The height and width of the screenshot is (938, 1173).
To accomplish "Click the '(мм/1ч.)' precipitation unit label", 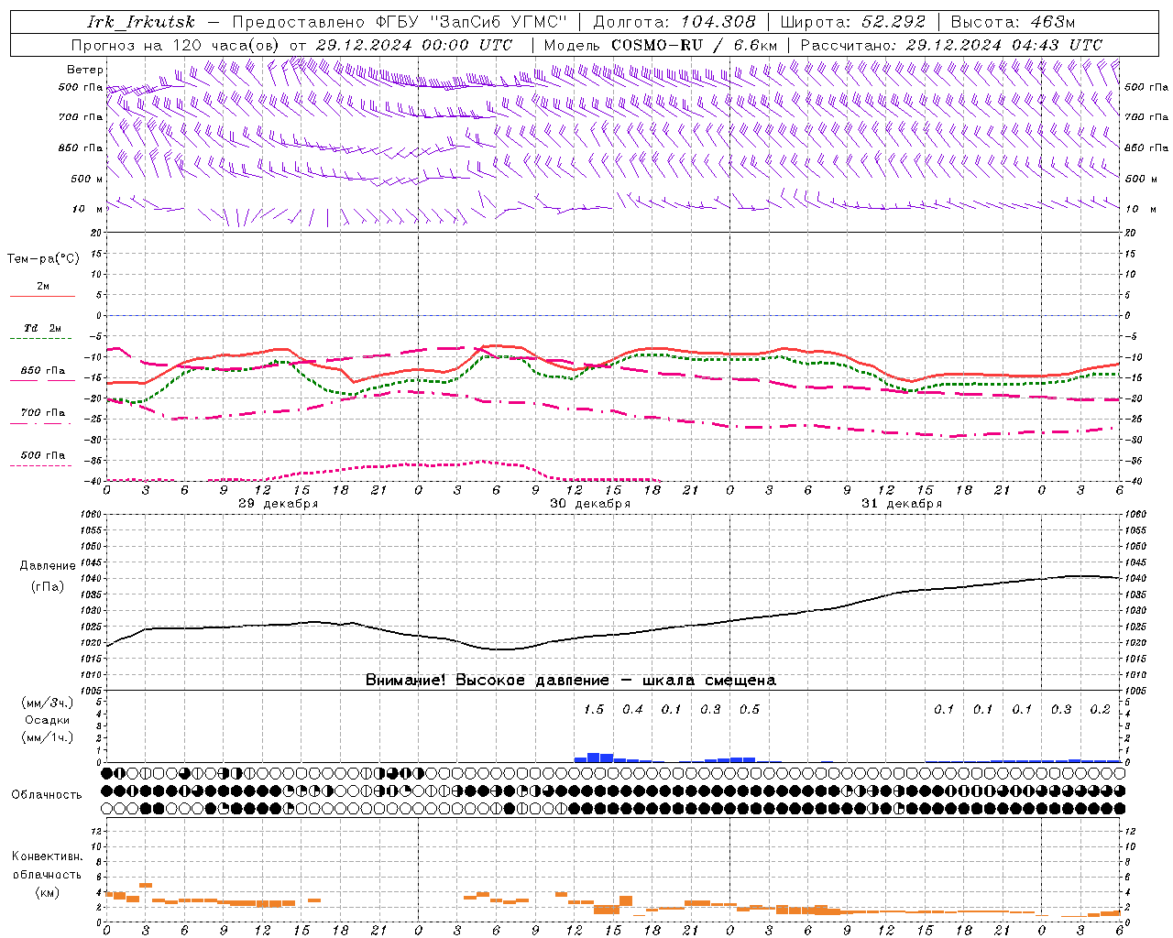I will [x=47, y=737].
